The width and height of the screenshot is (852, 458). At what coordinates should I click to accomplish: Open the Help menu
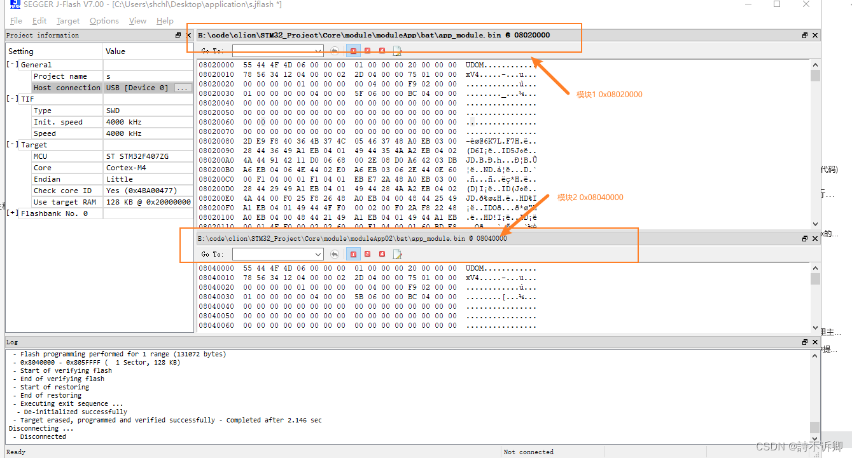(x=165, y=21)
